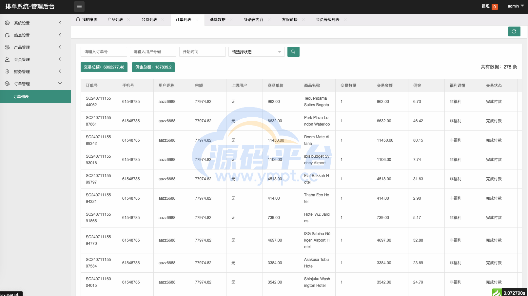The image size is (528, 296).
Task: Click the 开始时间 date field
Action: (x=203, y=52)
